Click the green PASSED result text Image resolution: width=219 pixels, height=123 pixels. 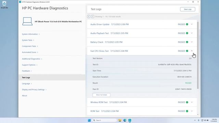click(x=188, y=83)
